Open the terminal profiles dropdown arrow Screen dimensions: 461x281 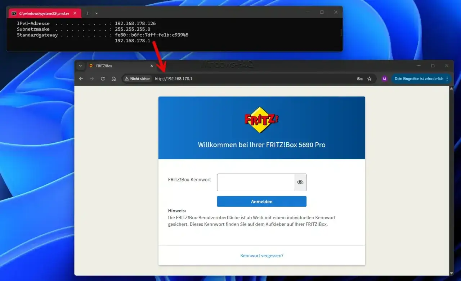[97, 13]
